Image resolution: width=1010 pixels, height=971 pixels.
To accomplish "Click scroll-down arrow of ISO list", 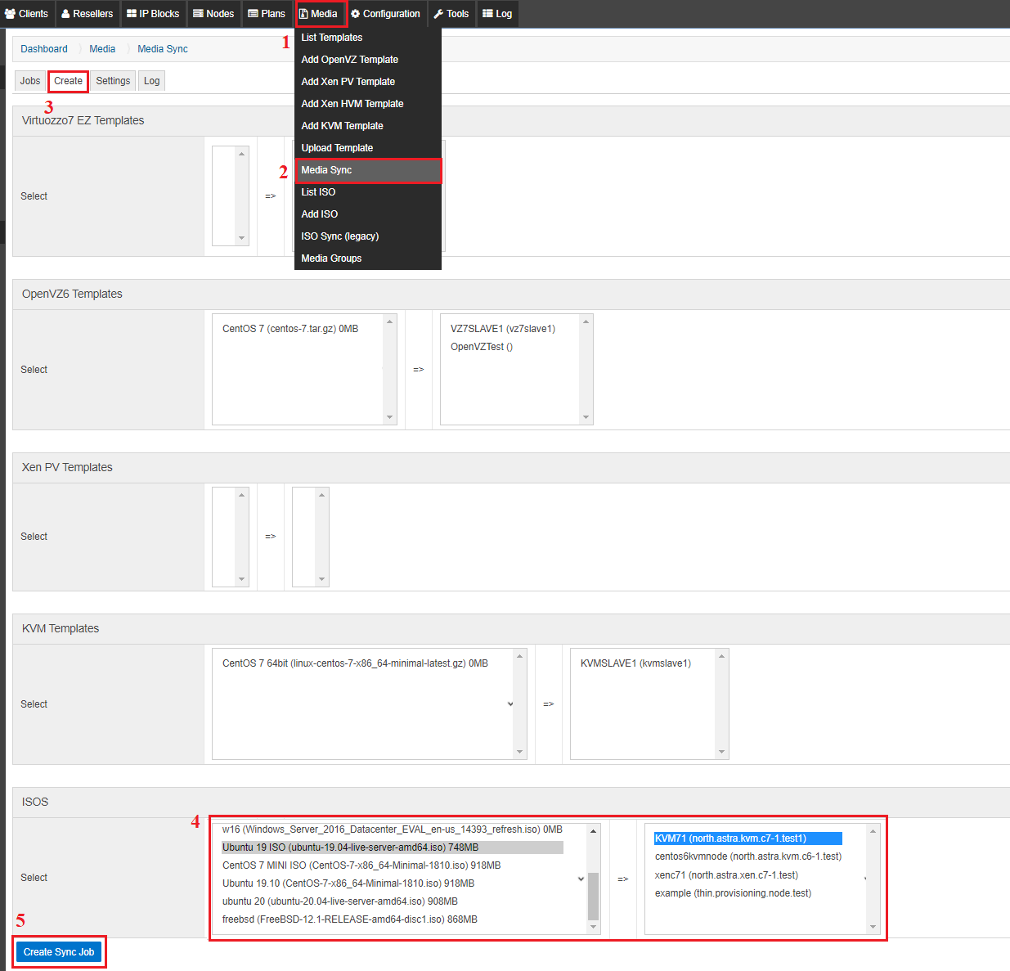I will pos(594,927).
